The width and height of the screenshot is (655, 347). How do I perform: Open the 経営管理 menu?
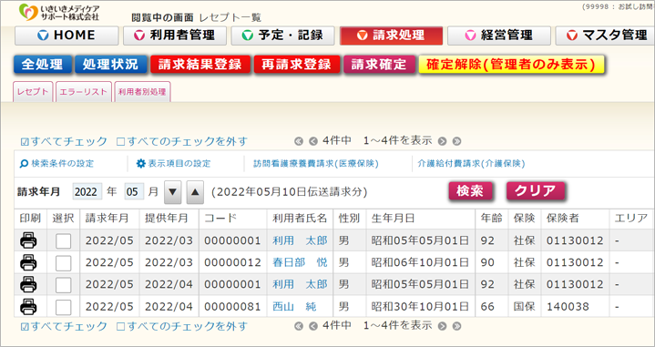point(499,36)
